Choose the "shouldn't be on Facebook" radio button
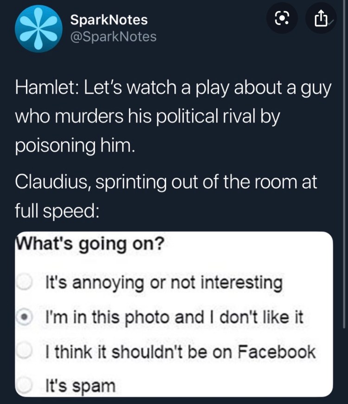Screen dimensions: 348x404 (22, 352)
